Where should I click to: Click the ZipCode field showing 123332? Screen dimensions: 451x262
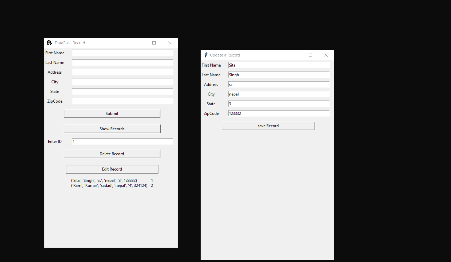point(279,113)
